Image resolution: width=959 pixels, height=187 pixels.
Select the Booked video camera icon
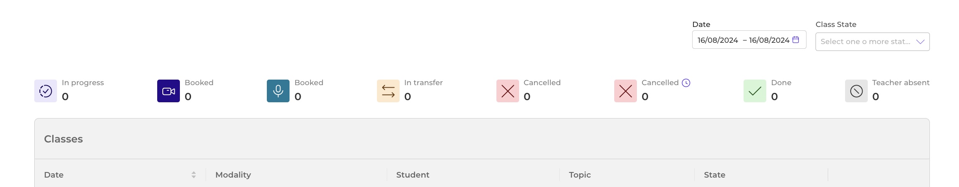[x=168, y=91]
